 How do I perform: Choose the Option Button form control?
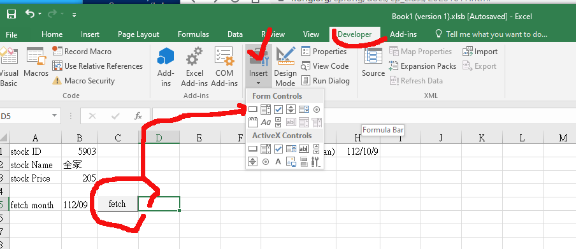point(317,109)
